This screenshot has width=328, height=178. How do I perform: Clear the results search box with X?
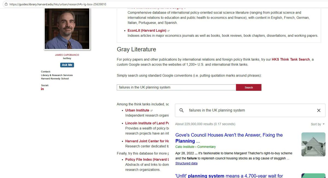click(x=318, y=111)
